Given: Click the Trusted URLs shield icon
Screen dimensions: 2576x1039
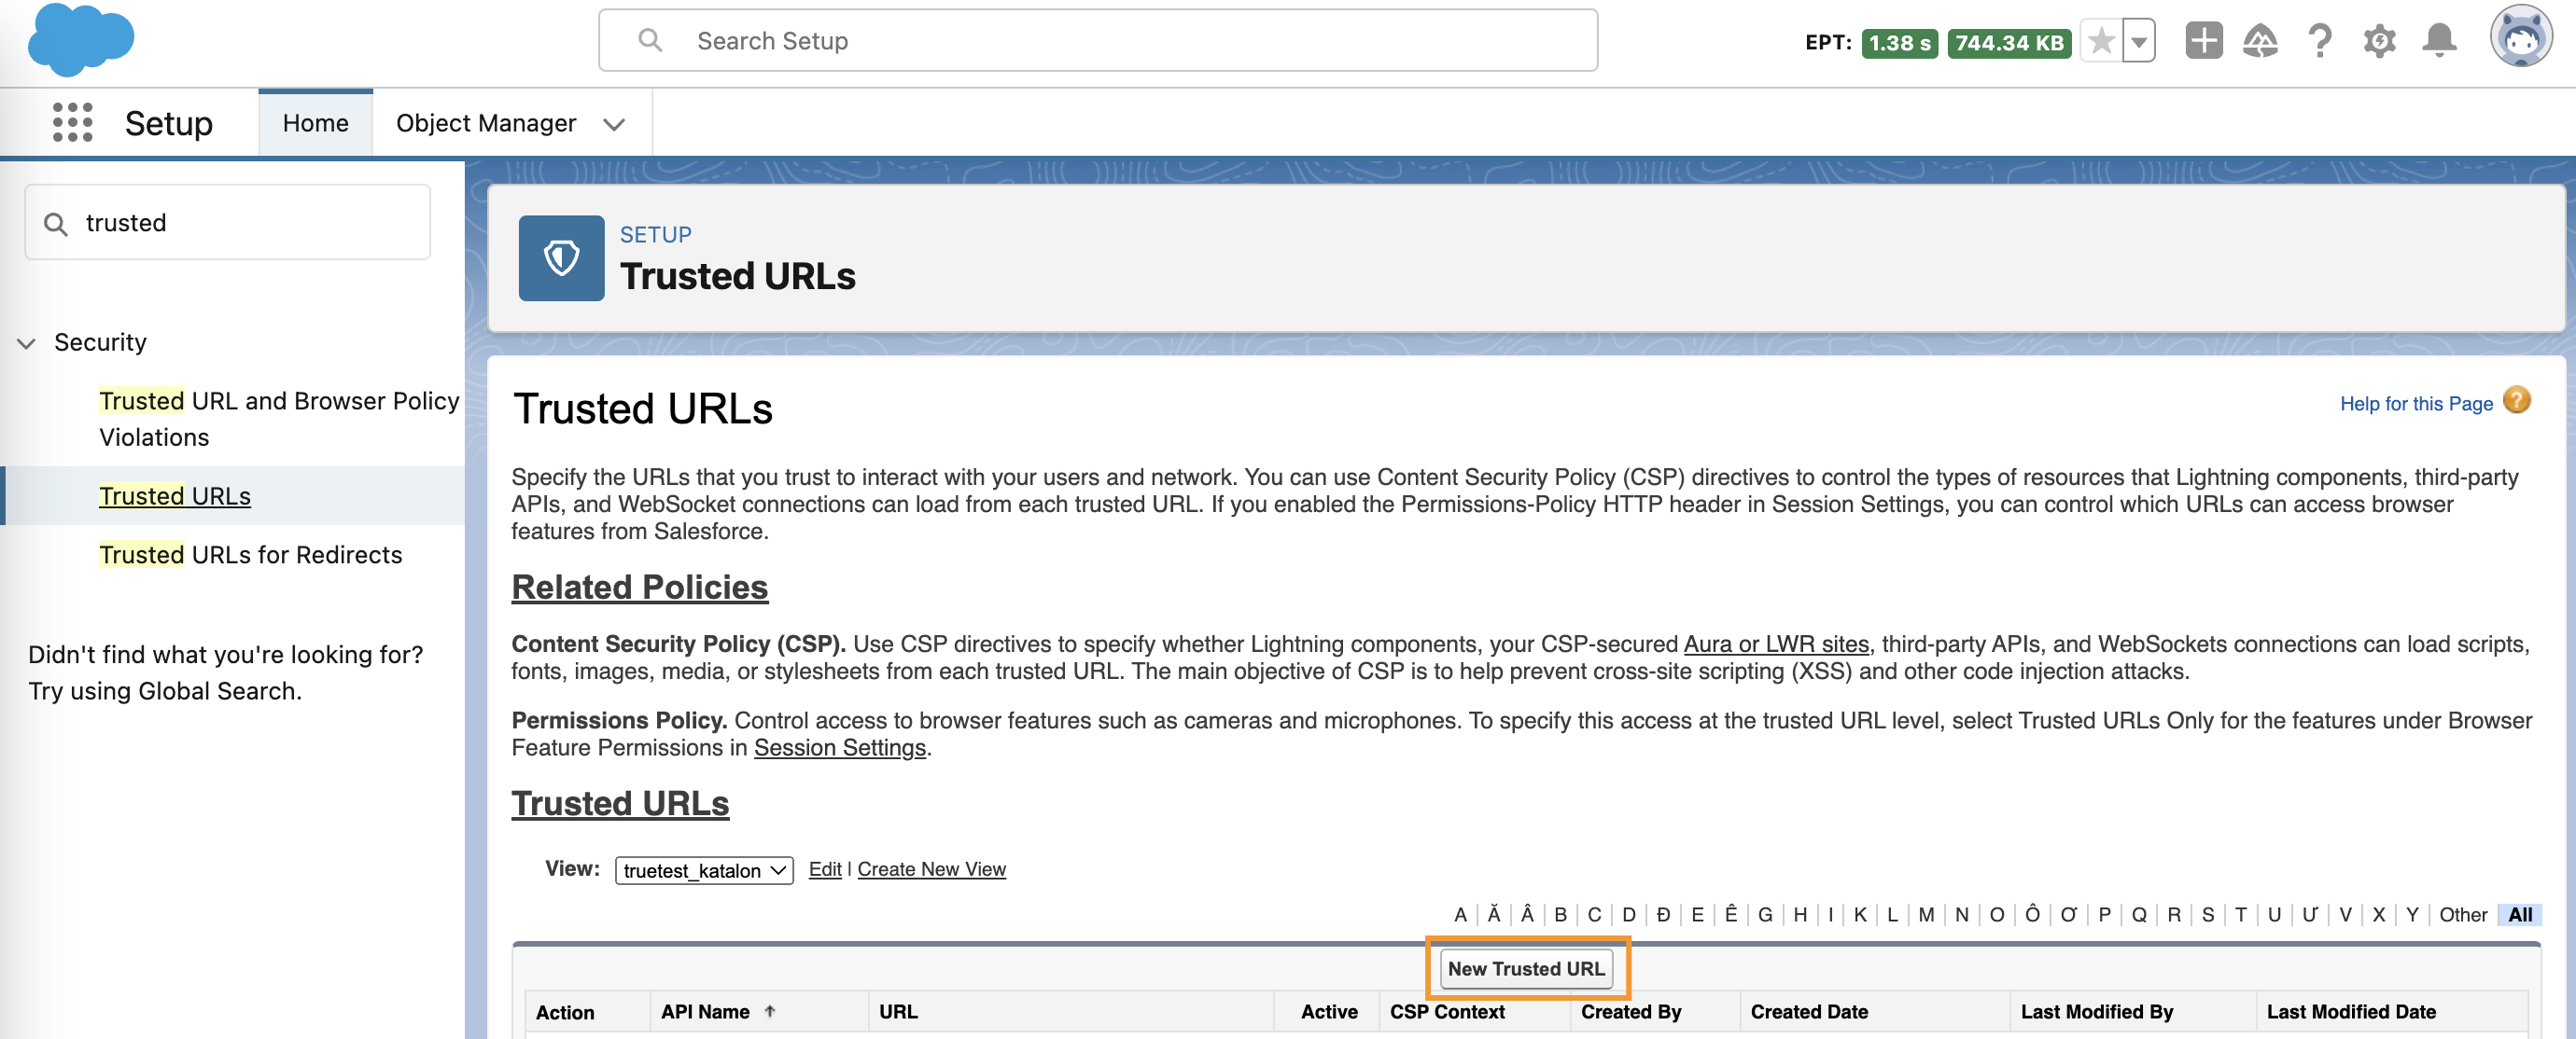Looking at the screenshot, I should tap(561, 257).
